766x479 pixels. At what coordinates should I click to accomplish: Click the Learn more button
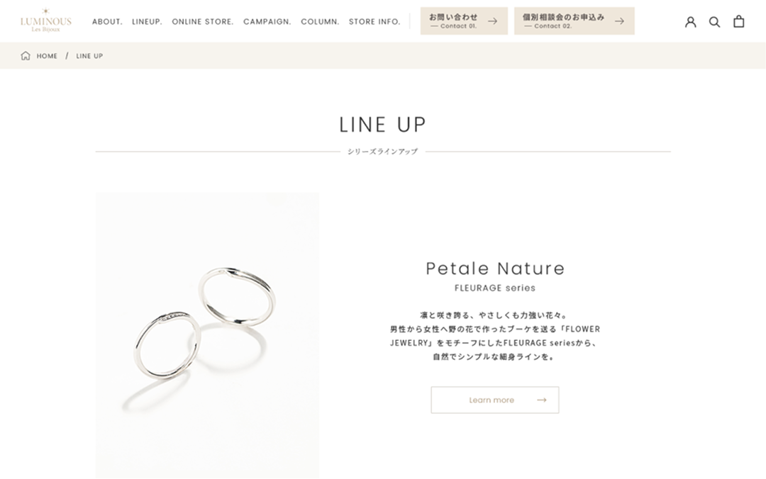(495, 400)
